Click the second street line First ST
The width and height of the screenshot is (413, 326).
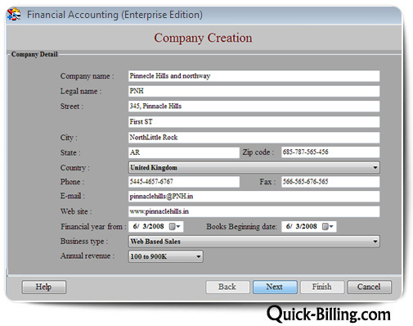coord(254,122)
